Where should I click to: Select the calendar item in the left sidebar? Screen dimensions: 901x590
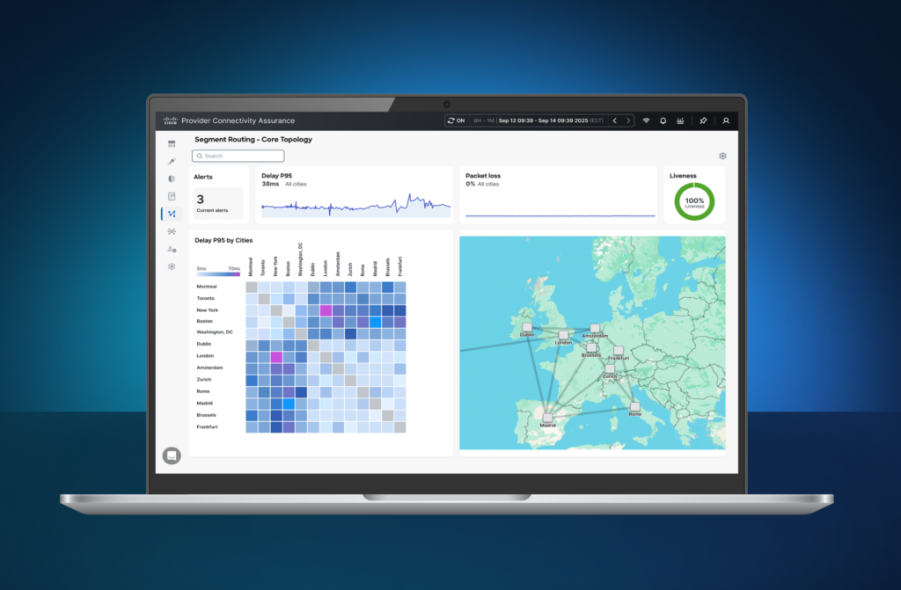click(x=171, y=196)
